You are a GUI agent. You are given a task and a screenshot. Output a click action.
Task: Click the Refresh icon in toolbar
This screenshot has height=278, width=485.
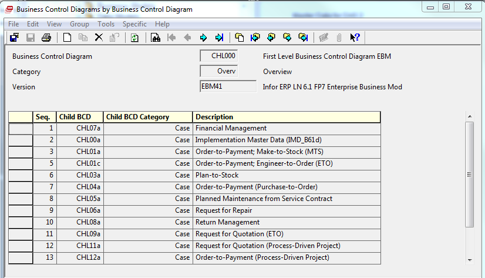tap(134, 38)
